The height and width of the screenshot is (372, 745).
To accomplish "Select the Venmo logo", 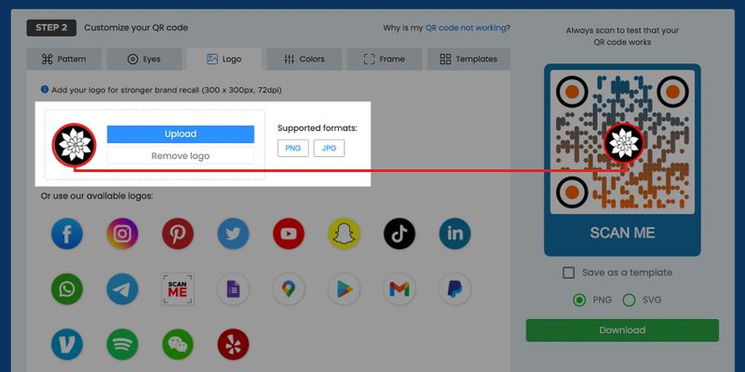I will [67, 344].
